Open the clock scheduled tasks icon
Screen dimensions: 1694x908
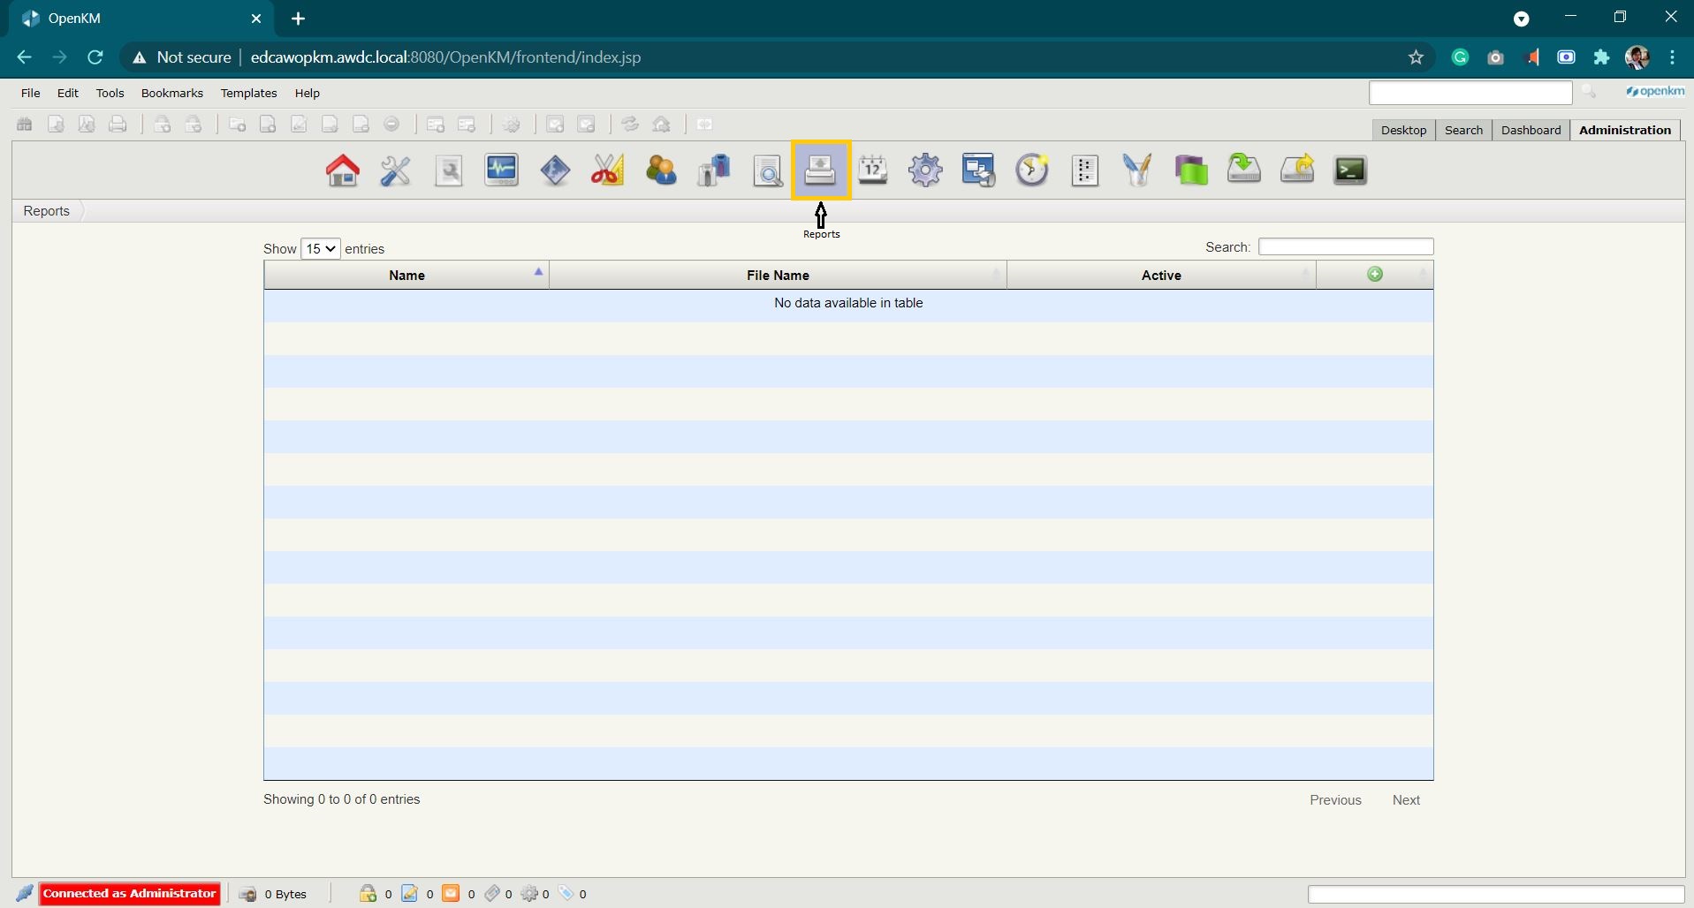(1032, 170)
